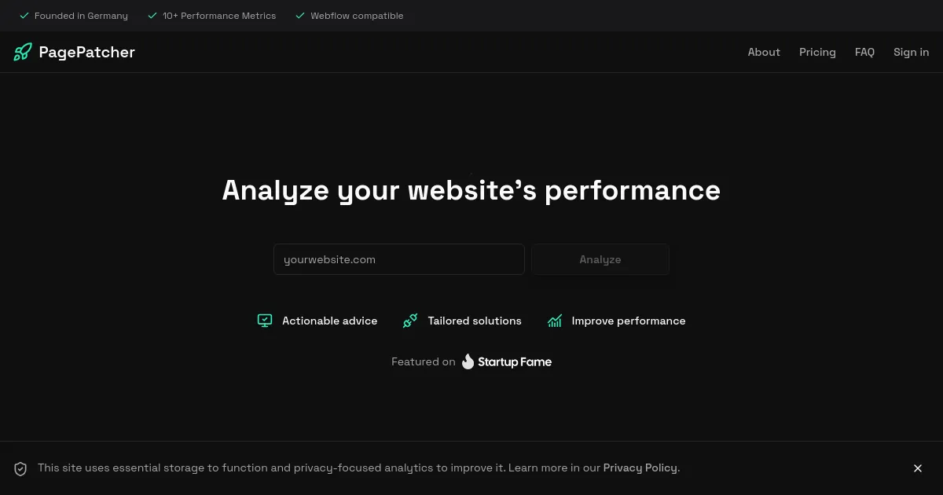943x495 pixels.
Task: Click the Improve performance chart icon
Action: [x=555, y=321]
